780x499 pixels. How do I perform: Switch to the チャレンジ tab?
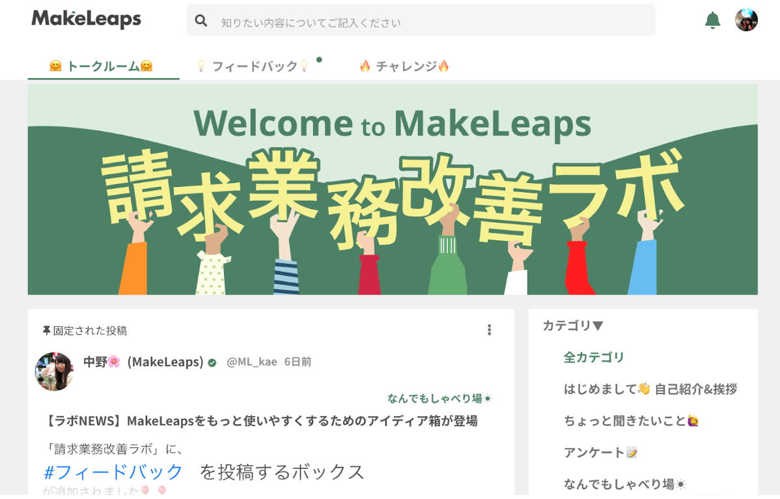(404, 66)
